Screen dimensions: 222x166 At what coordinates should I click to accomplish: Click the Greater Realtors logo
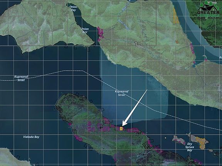[x=208, y=10]
